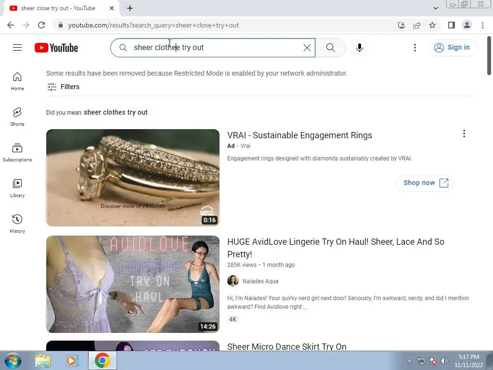Open YouTube settings three-dot menu
Screen dimensions: 493x370
click(x=415, y=48)
